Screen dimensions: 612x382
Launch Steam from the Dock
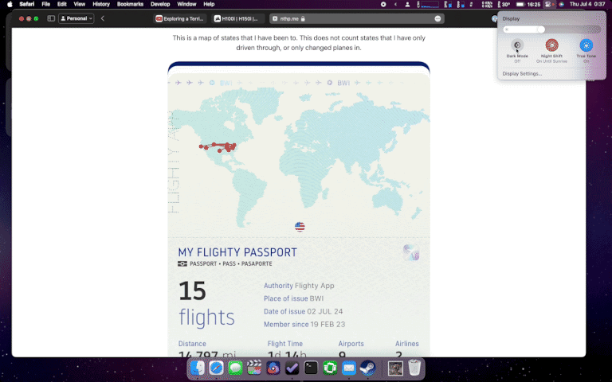[367, 368]
